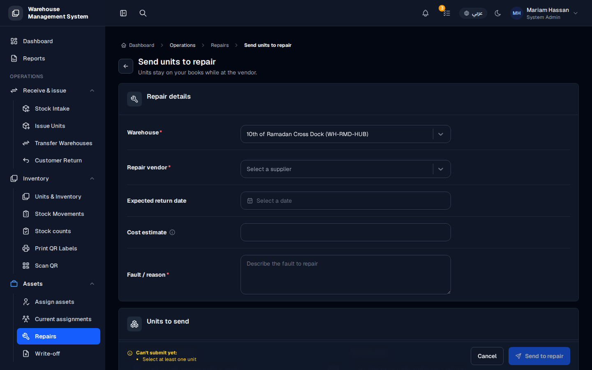Open the Repair vendor supplier dropdown
Viewport: 592px width, 370px height.
pyautogui.click(x=345, y=169)
